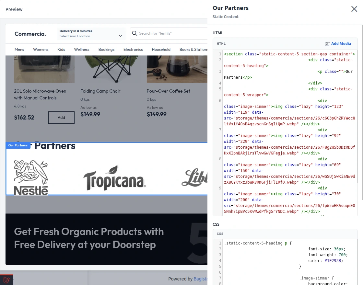Screen dimensions: 363x285
Task: Close the Our Partners panel
Action: (x=354, y=9)
